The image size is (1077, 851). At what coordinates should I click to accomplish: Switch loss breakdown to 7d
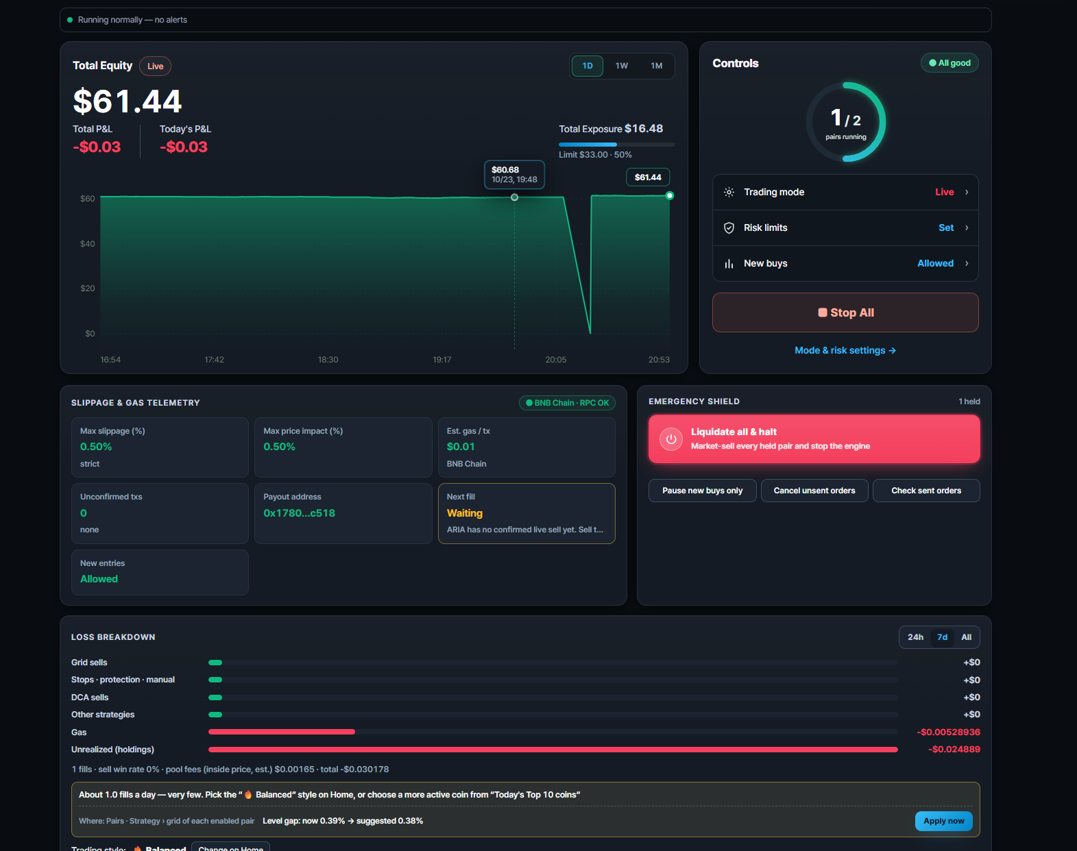943,637
